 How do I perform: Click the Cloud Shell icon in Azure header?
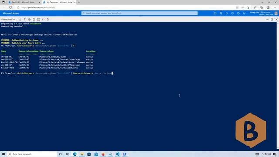click(x=215, y=14)
